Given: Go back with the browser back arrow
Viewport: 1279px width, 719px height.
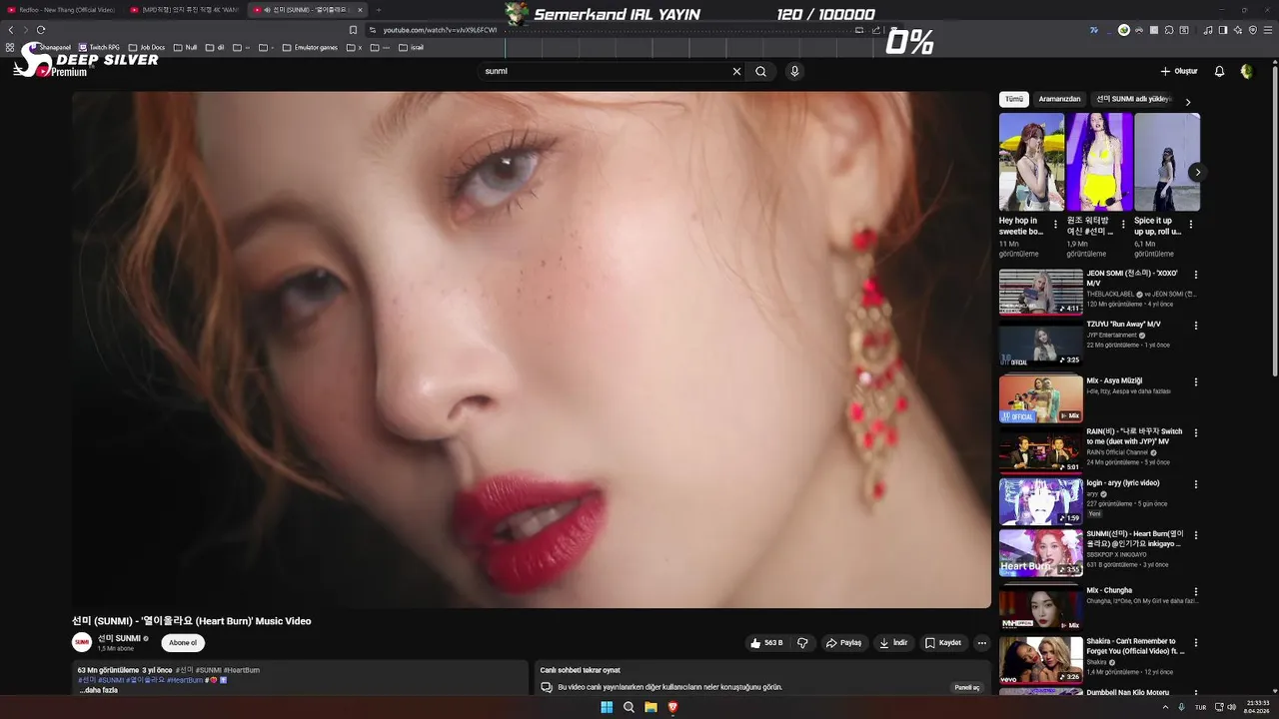Looking at the screenshot, I should tap(11, 30).
